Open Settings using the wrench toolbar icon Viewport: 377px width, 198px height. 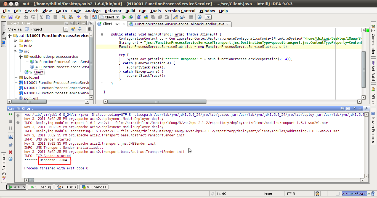[175, 17]
